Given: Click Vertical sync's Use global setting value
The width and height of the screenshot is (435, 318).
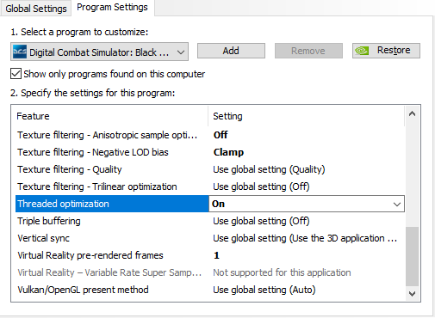Looking at the screenshot, I should 305,238.
